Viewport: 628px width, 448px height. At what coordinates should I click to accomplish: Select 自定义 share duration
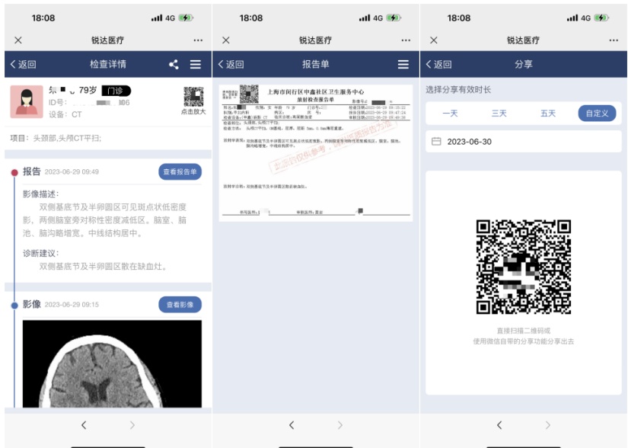pyautogui.click(x=597, y=114)
